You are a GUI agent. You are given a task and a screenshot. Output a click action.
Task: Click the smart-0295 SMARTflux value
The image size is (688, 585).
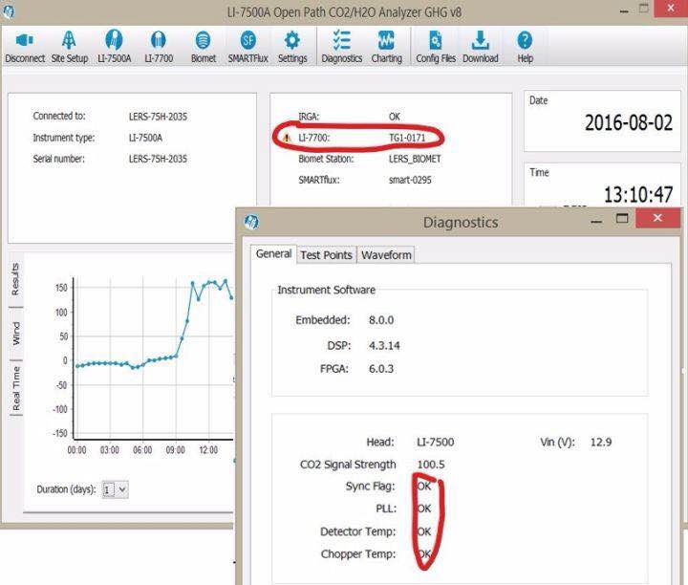(410, 180)
